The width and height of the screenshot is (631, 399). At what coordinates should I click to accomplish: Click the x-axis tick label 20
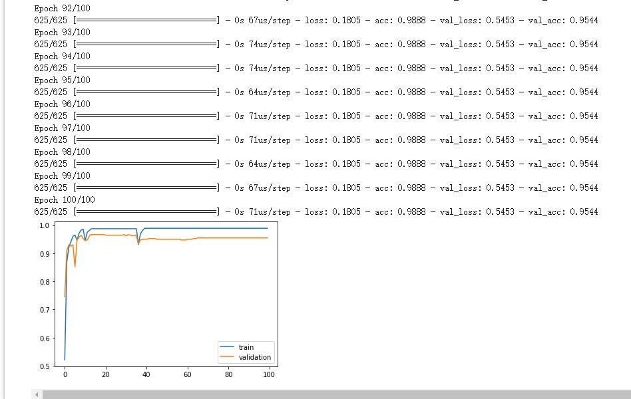click(x=105, y=374)
